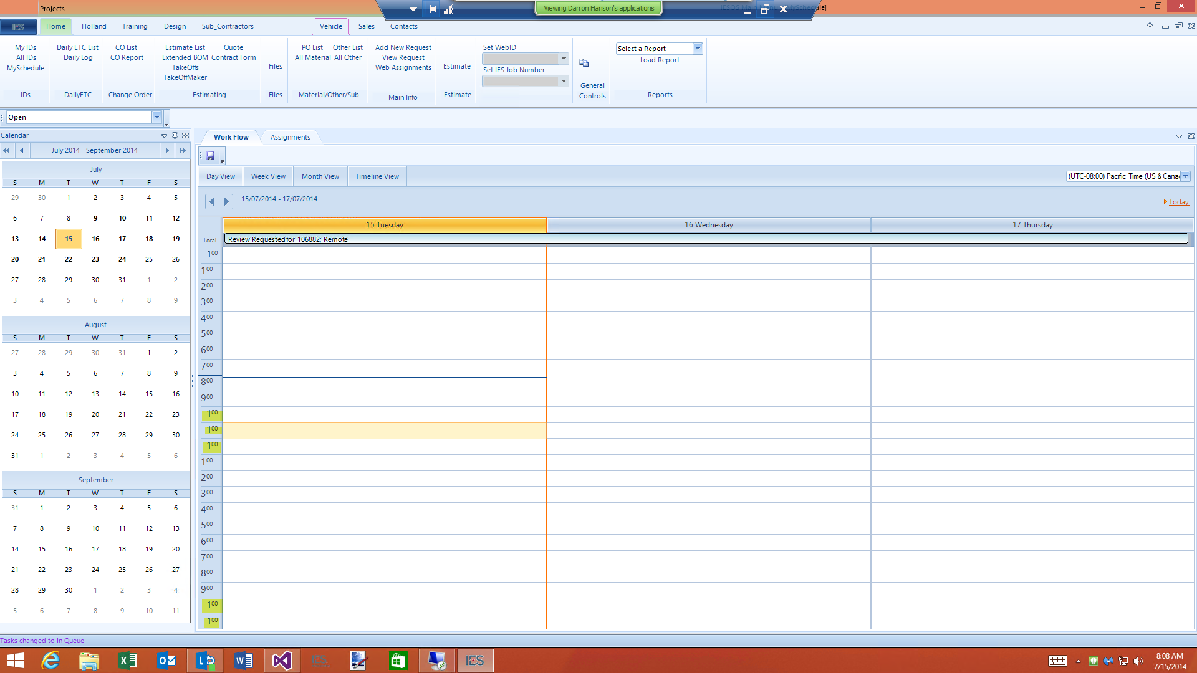1197x673 pixels.
Task: Go to next day range arrow
Action: click(226, 201)
